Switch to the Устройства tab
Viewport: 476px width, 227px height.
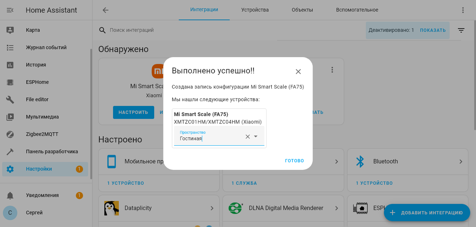(255, 10)
